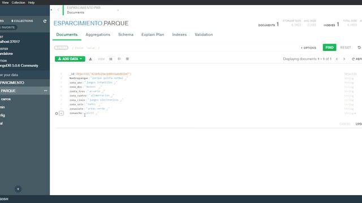Open the String type dropdown for zonaocho
Image resolution: width=362 pixels, height=203 pixels.
pos(350,113)
